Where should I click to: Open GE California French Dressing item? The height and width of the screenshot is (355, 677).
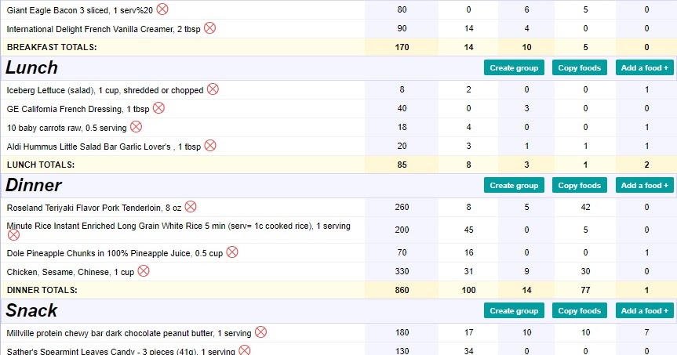coord(78,109)
